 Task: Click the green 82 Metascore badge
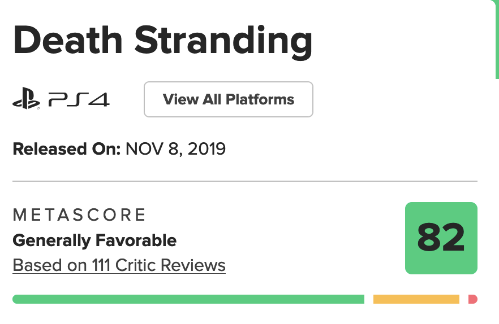click(x=441, y=238)
